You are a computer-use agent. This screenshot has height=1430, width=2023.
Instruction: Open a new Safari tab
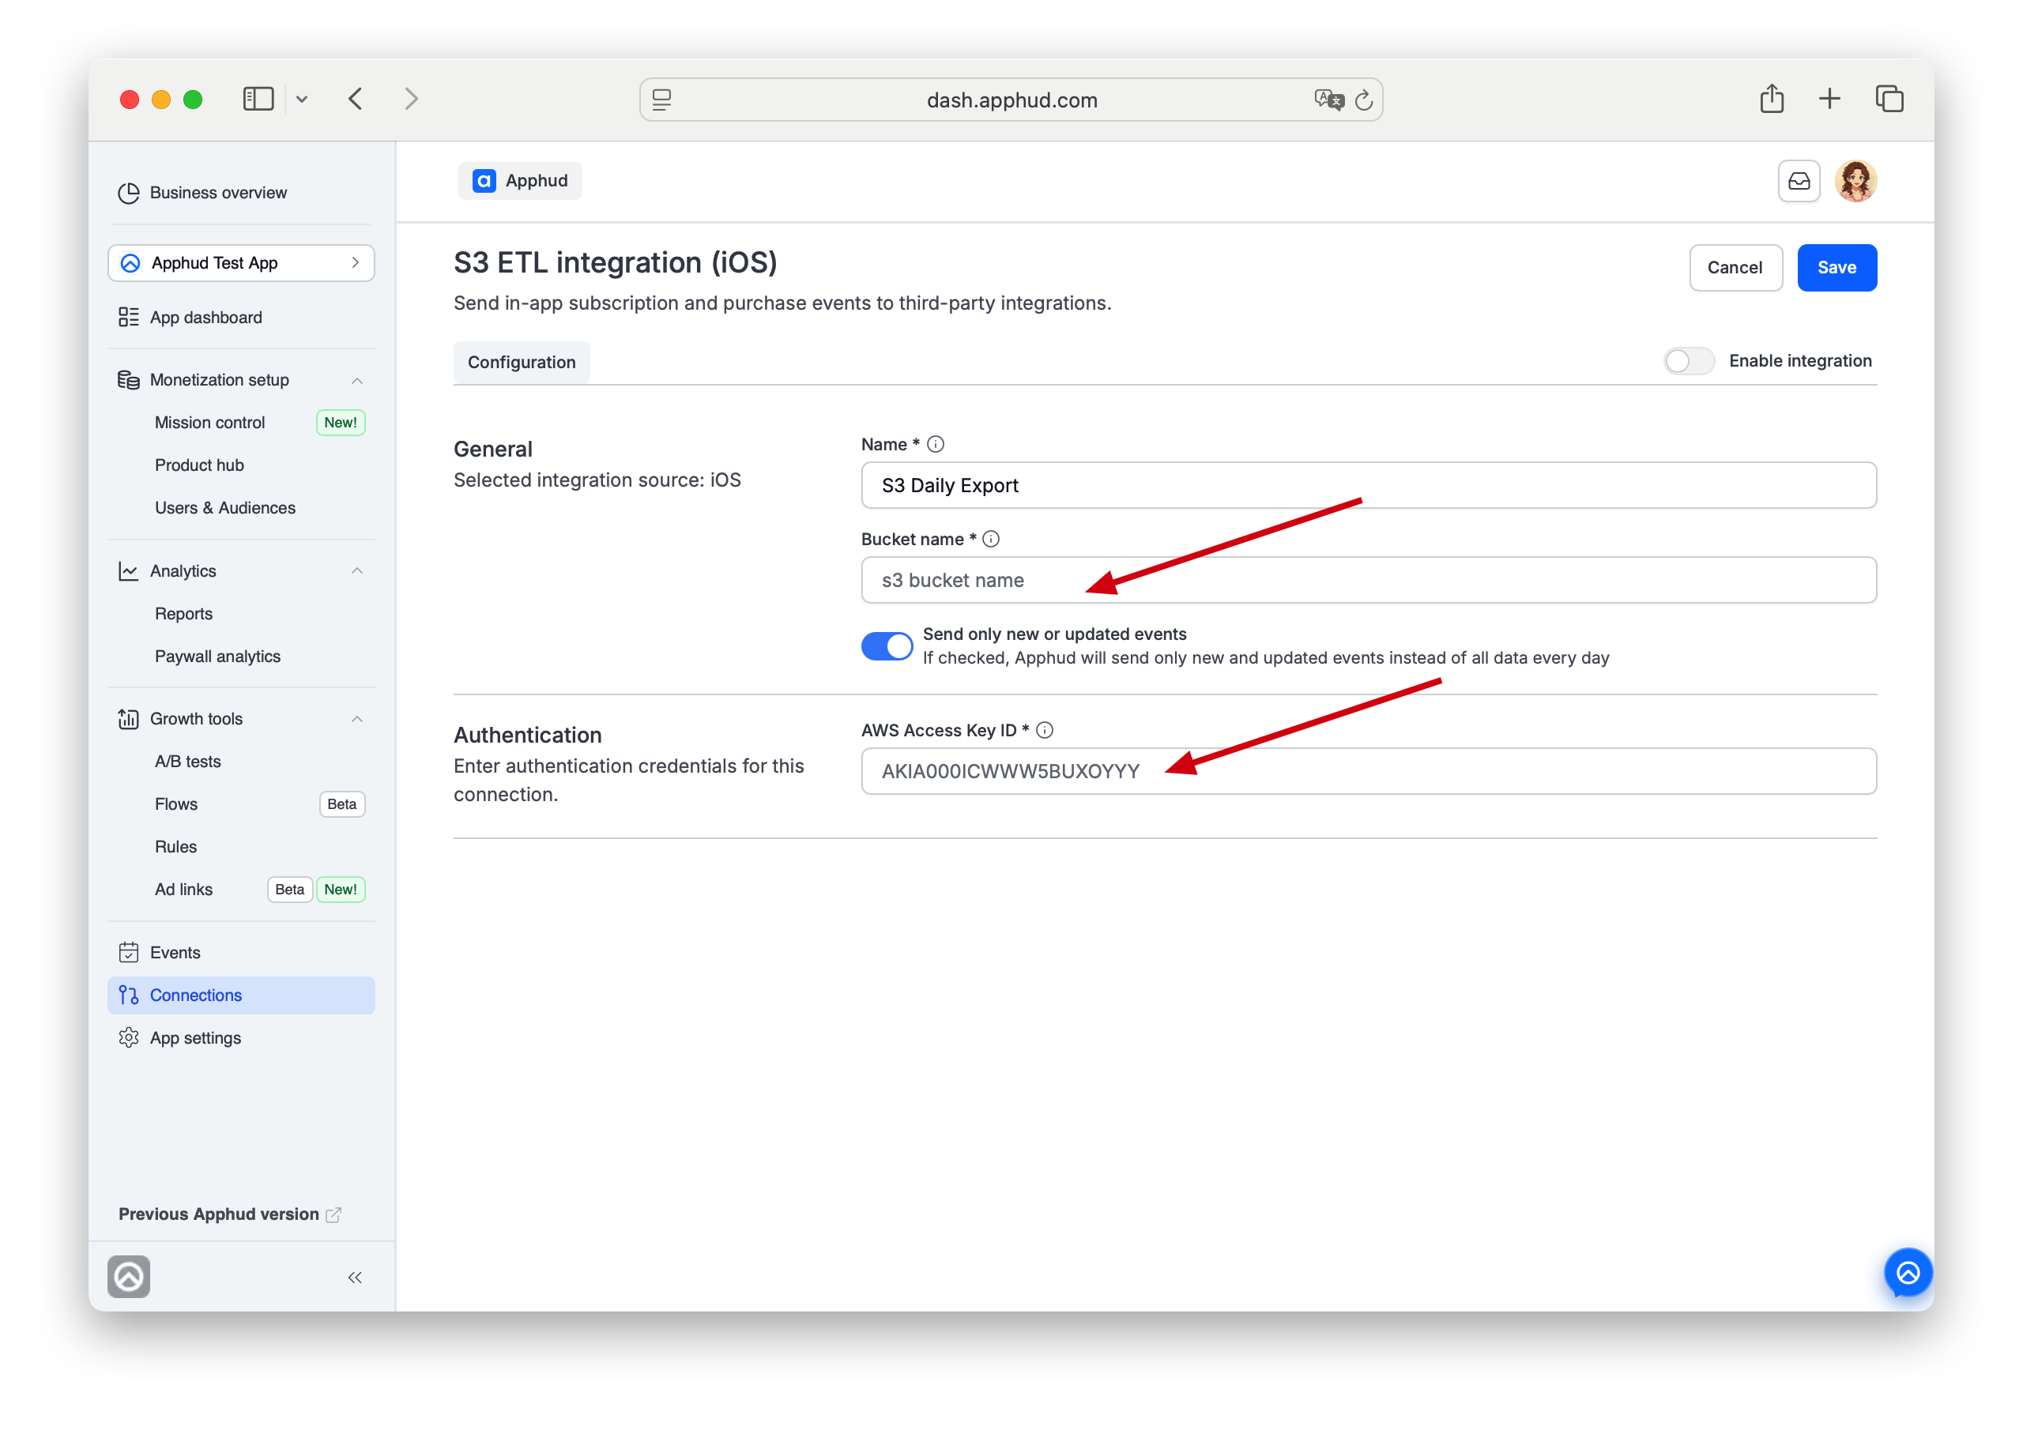[1829, 99]
